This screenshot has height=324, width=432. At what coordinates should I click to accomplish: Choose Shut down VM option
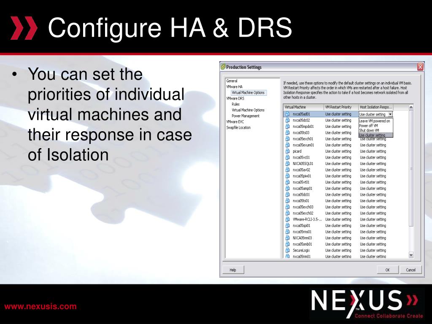[x=375, y=130]
